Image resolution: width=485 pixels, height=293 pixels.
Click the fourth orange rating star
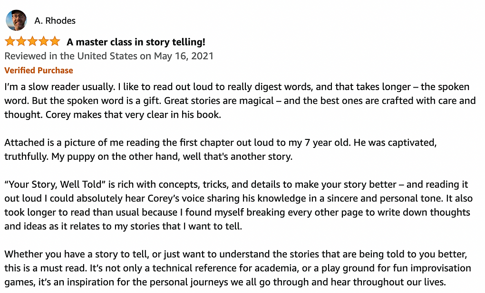coord(43,41)
